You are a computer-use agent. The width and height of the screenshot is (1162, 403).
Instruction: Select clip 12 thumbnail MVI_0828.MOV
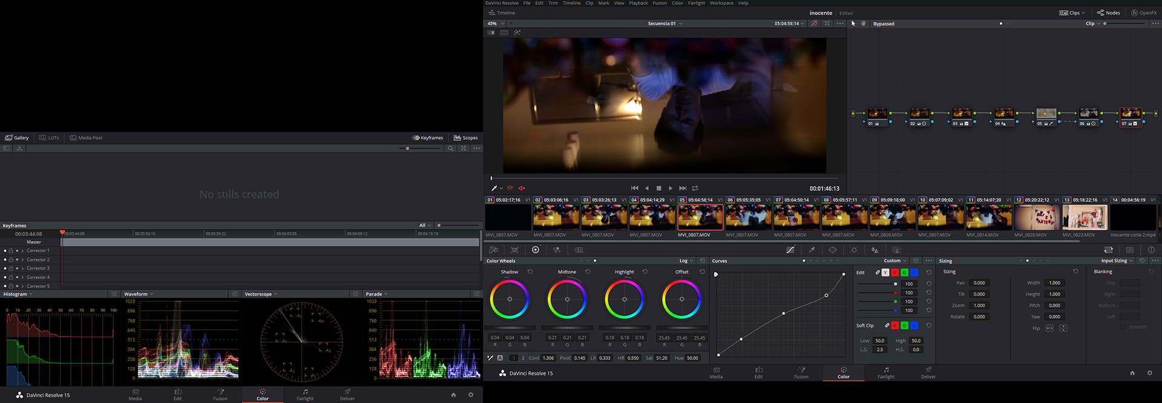pyautogui.click(x=1037, y=217)
